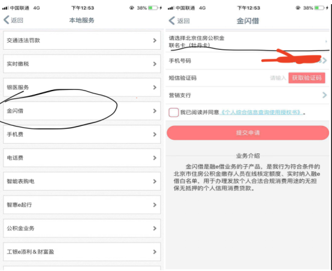The height and width of the screenshot is (271, 332).
Task: Open 公积金业务 menu entry
Action: 82,228
